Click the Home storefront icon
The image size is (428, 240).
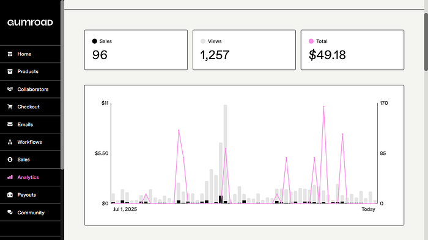click(x=10, y=54)
